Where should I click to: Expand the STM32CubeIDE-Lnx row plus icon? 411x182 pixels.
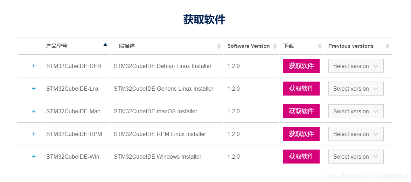pos(34,89)
